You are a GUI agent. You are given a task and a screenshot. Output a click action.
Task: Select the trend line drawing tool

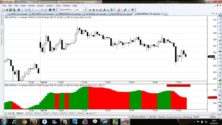(x=220, y=19)
